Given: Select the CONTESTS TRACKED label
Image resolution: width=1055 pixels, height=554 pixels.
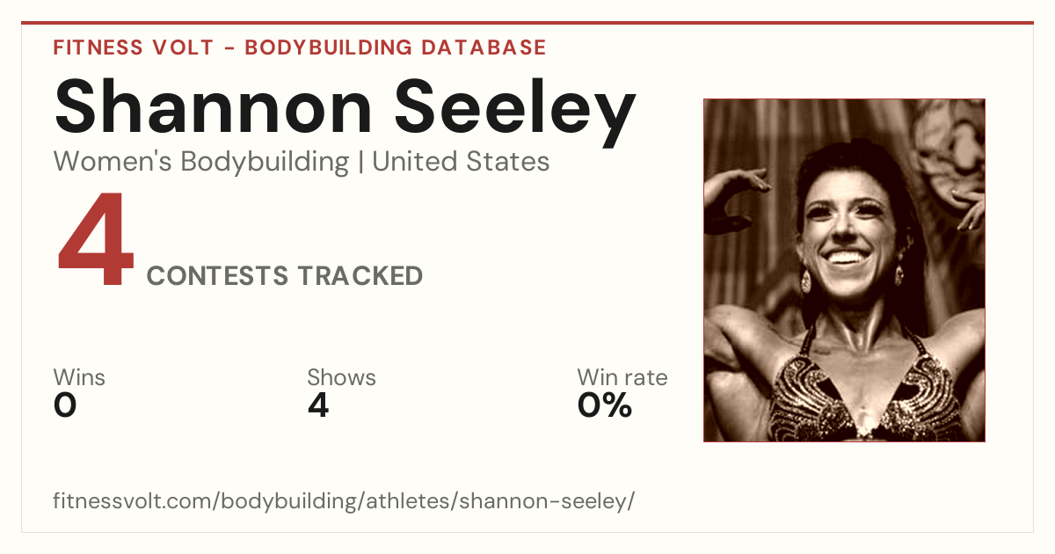Looking at the screenshot, I should 285,276.
